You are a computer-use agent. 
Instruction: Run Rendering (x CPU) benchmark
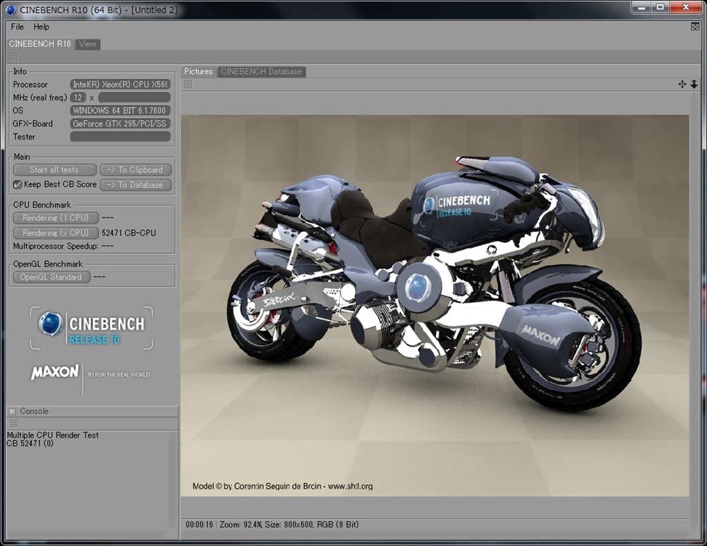coord(56,233)
